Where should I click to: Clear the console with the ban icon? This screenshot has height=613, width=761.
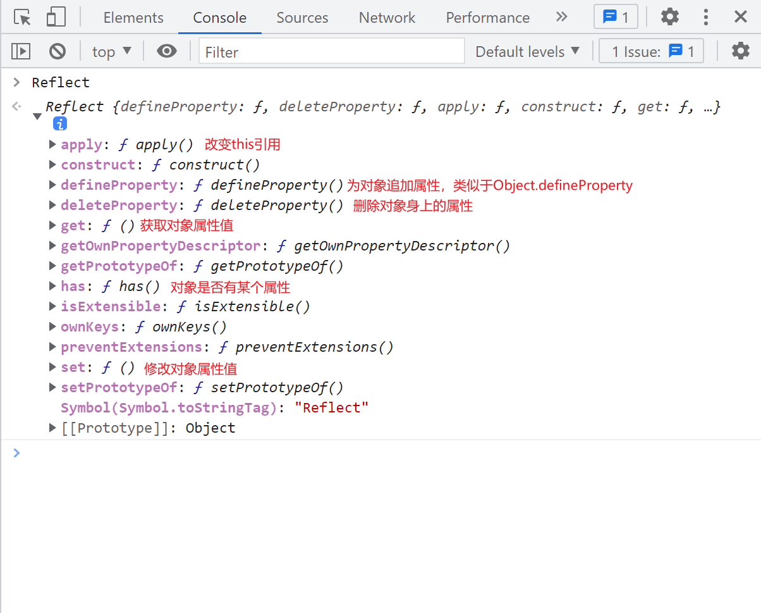coord(58,51)
